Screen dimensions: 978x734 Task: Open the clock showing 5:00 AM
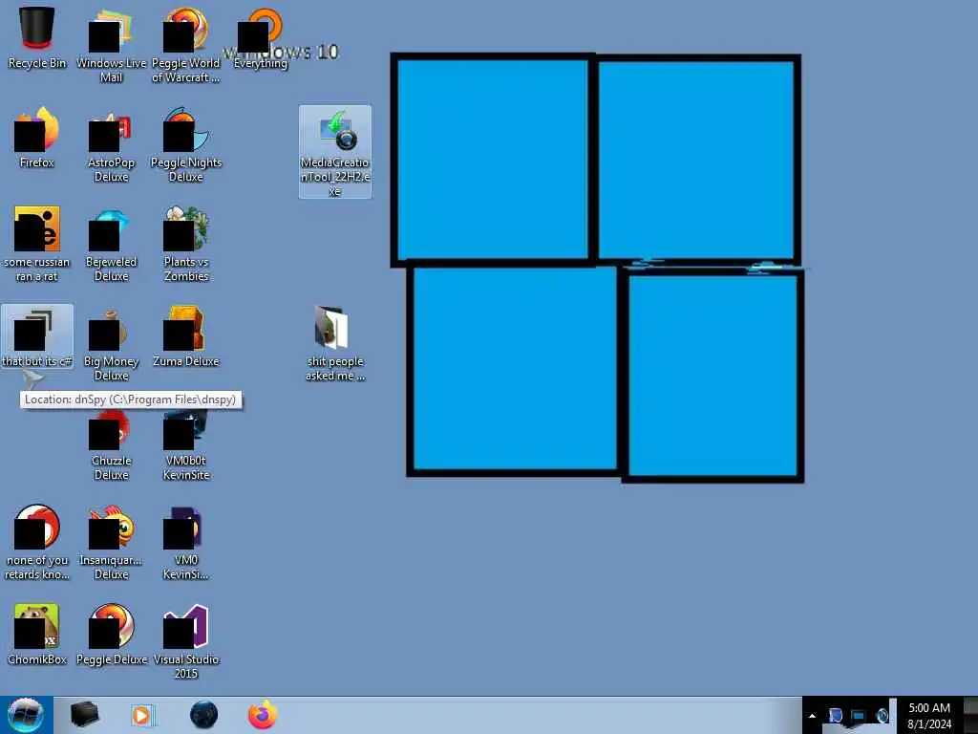929,716
